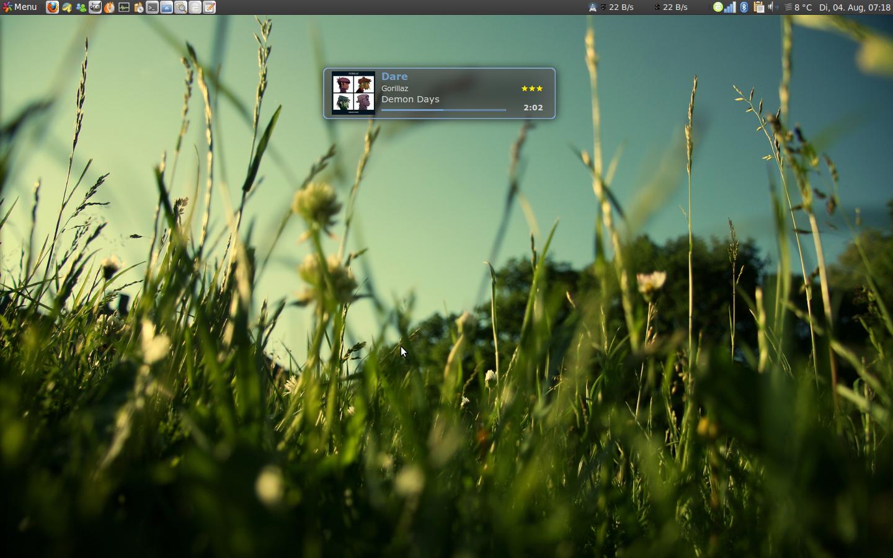Click the song title Dare
893x558 pixels.
pyautogui.click(x=394, y=76)
